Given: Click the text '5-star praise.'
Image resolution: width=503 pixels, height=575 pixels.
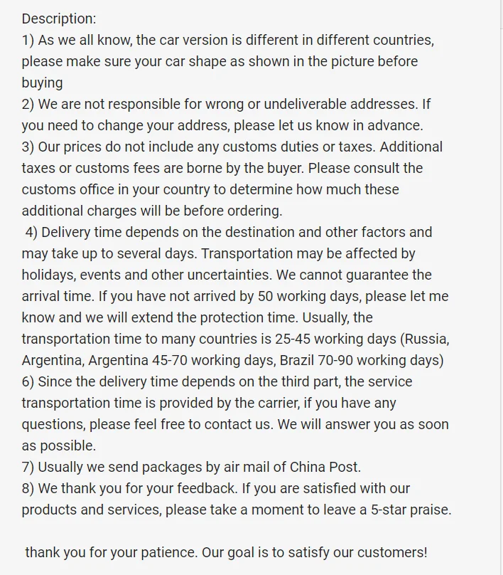Looking at the screenshot, I should (x=411, y=510).
